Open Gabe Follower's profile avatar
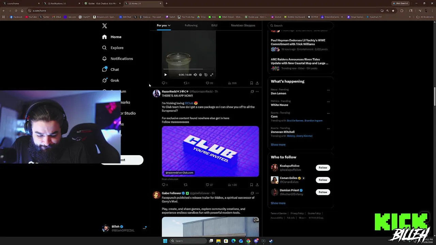 pos(157,195)
